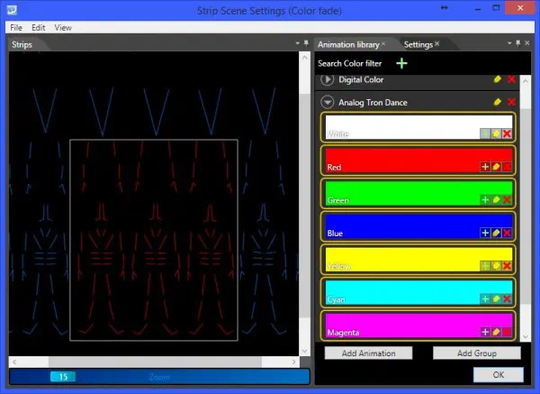Select the Green color animation swatch
Image resolution: width=540 pixels, height=394 pixels.
[418, 193]
